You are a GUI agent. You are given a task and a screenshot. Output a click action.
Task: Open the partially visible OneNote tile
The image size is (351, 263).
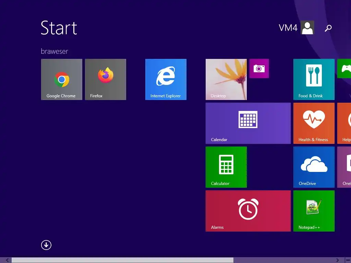pyautogui.click(x=344, y=167)
